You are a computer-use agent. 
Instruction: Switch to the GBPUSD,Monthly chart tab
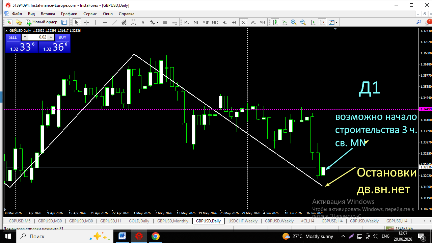point(173,221)
